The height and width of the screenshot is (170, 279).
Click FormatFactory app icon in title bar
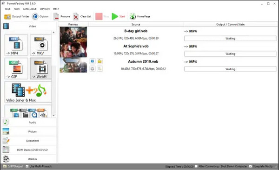(x=3, y=3)
